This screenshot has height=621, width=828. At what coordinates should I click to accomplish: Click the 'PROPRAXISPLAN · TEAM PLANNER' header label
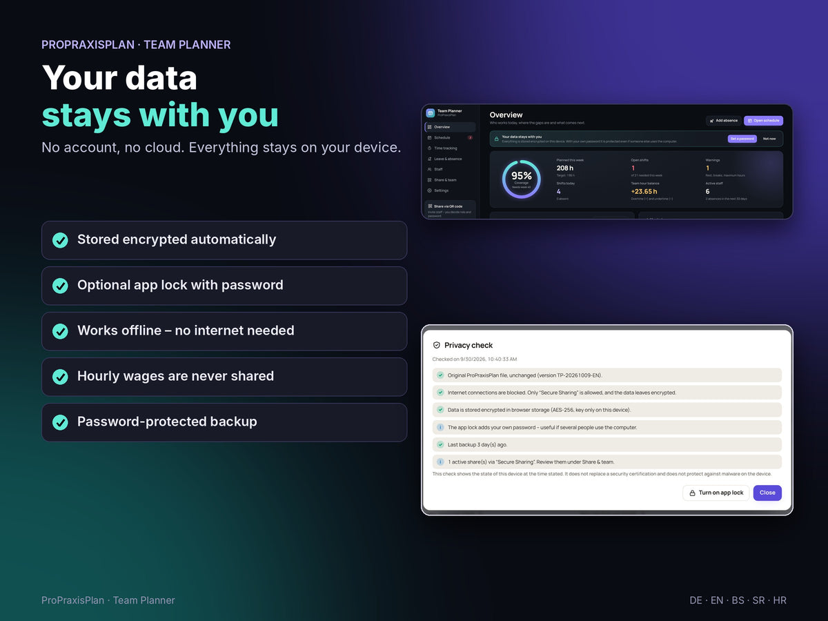tap(136, 45)
